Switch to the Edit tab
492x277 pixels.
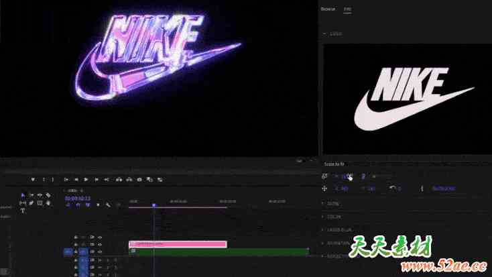point(347,9)
